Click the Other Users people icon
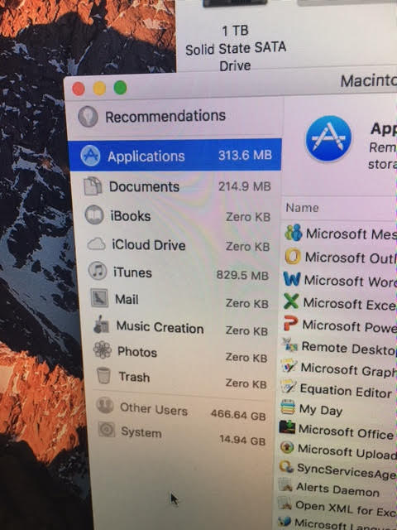The image size is (397, 530). (x=105, y=405)
